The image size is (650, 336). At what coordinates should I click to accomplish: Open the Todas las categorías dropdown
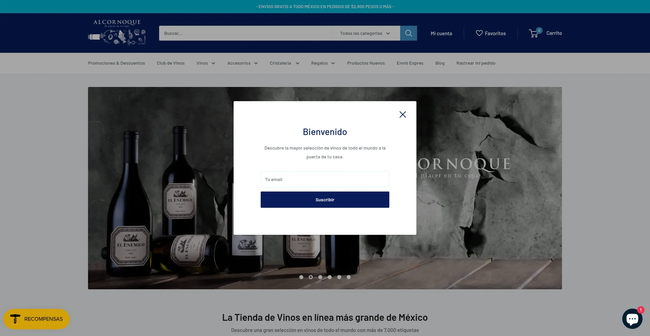(x=366, y=33)
